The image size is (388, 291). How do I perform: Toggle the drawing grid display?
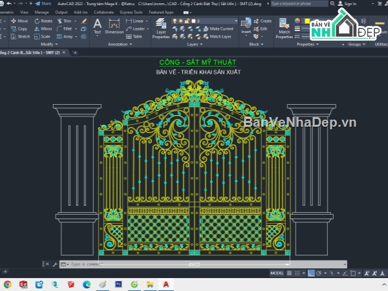click(289, 273)
